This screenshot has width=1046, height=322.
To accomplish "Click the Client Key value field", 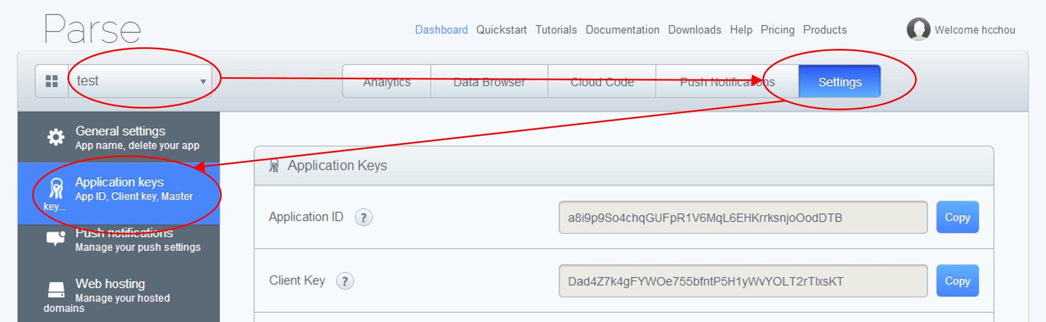I will pos(743,281).
